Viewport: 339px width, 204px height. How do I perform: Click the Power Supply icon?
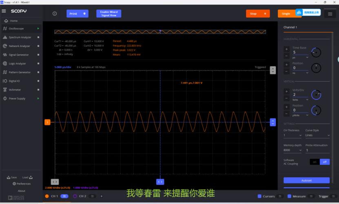pyautogui.click(x=5, y=98)
